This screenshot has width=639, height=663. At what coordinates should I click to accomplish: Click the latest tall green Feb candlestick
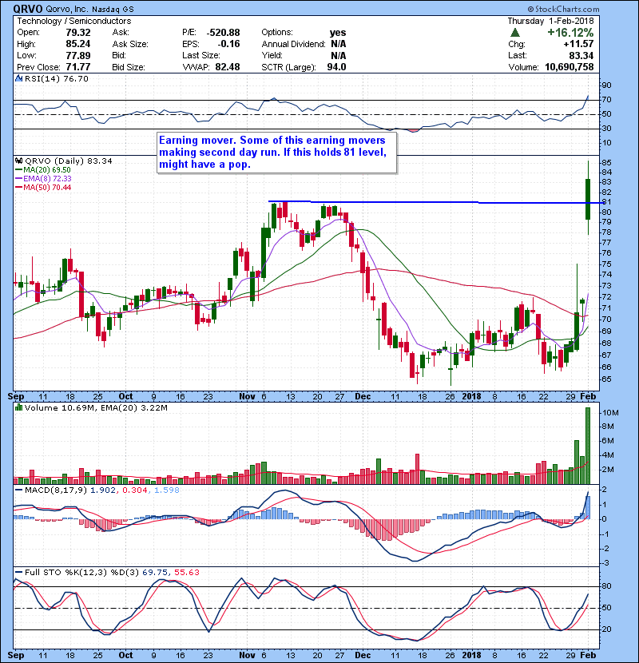point(588,199)
